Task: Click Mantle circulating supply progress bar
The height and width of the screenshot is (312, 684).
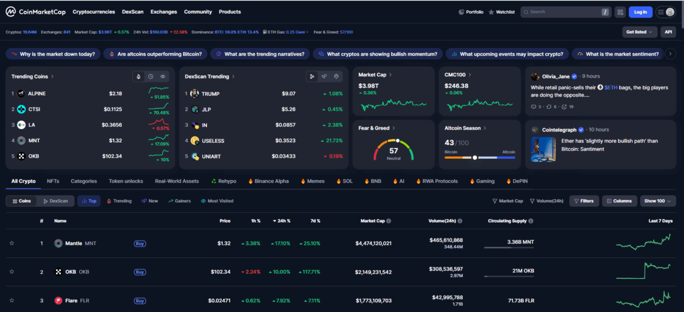Action: click(509, 248)
